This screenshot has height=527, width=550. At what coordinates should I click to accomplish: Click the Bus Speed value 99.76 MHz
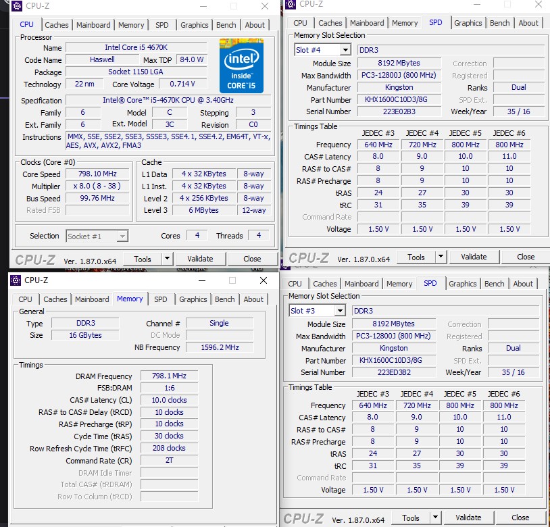pos(97,198)
